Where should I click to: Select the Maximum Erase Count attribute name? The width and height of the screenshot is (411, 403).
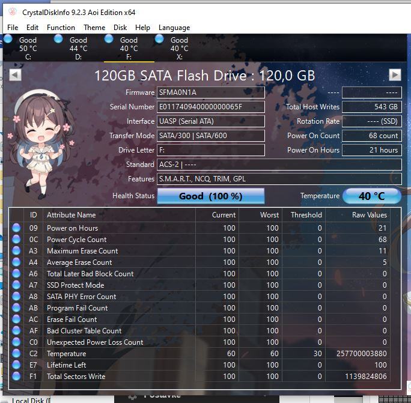[82, 251]
